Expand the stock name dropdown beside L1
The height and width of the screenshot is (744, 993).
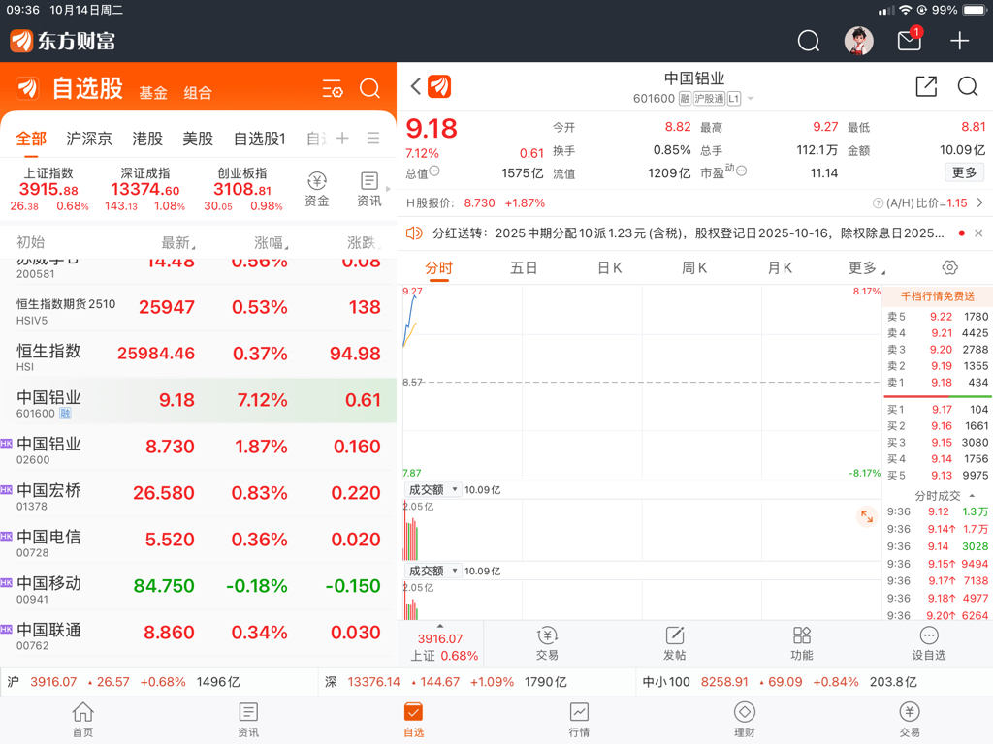[x=751, y=99]
